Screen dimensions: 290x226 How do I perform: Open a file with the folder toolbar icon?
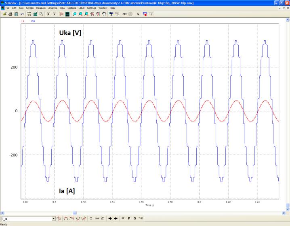(4, 14)
